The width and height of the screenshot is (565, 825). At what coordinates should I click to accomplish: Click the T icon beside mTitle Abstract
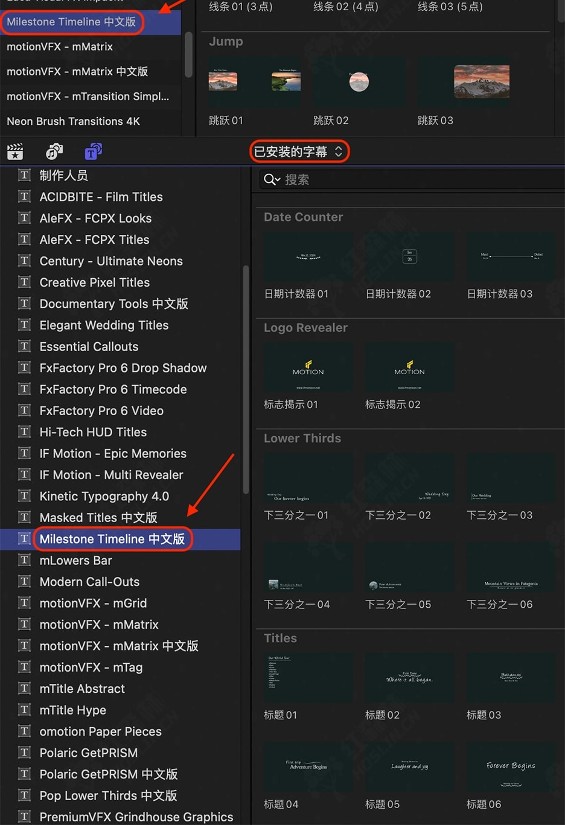click(x=24, y=688)
